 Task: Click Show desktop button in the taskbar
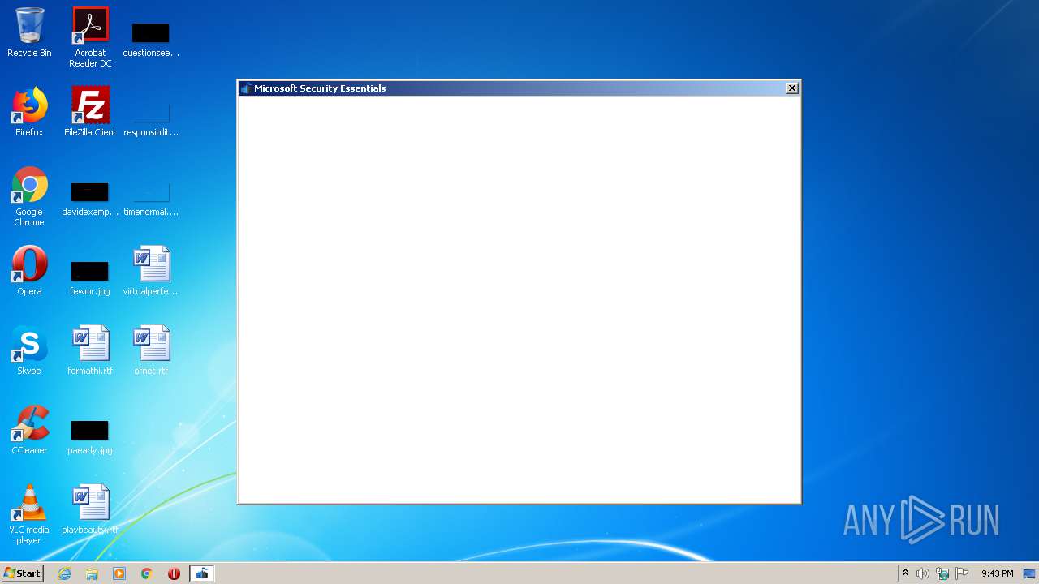1029,573
